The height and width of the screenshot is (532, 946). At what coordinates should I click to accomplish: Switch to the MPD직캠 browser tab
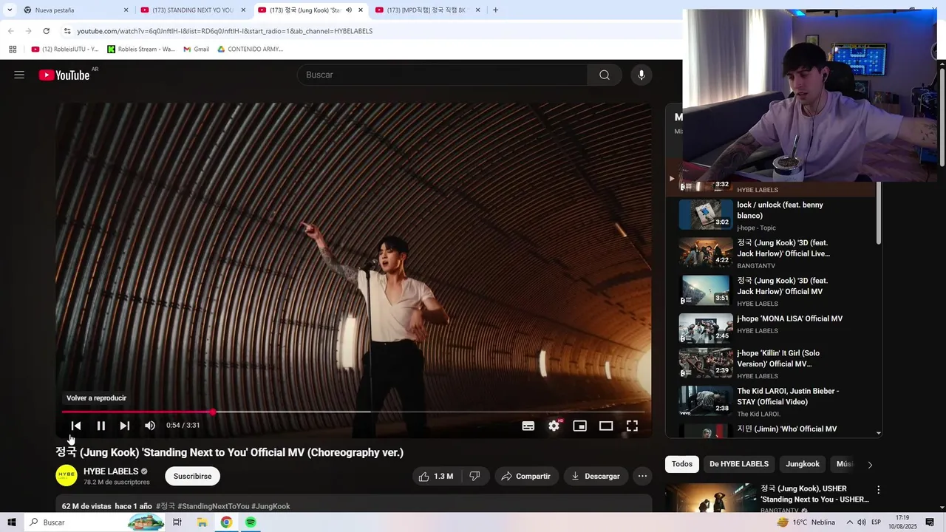click(426, 10)
